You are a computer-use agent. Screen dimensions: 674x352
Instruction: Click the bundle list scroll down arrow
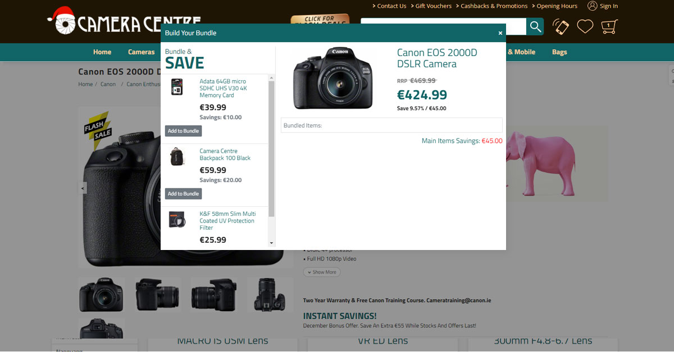pyautogui.click(x=272, y=243)
